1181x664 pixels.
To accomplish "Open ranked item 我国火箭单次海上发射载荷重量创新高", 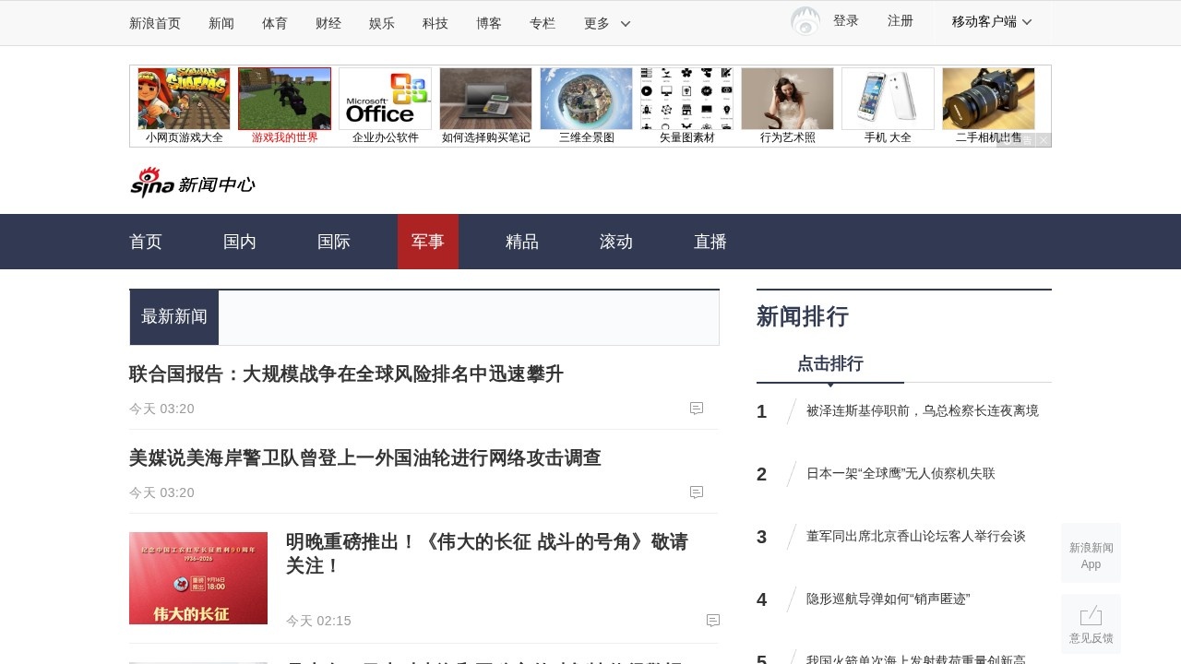I will 916,659.
